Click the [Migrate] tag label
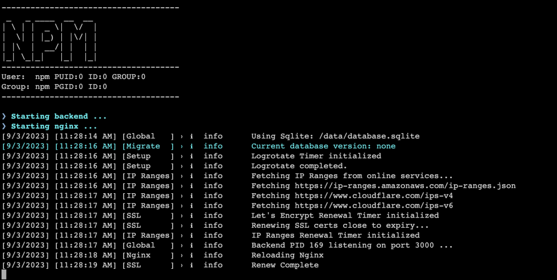The image size is (557, 280). tap(148, 146)
